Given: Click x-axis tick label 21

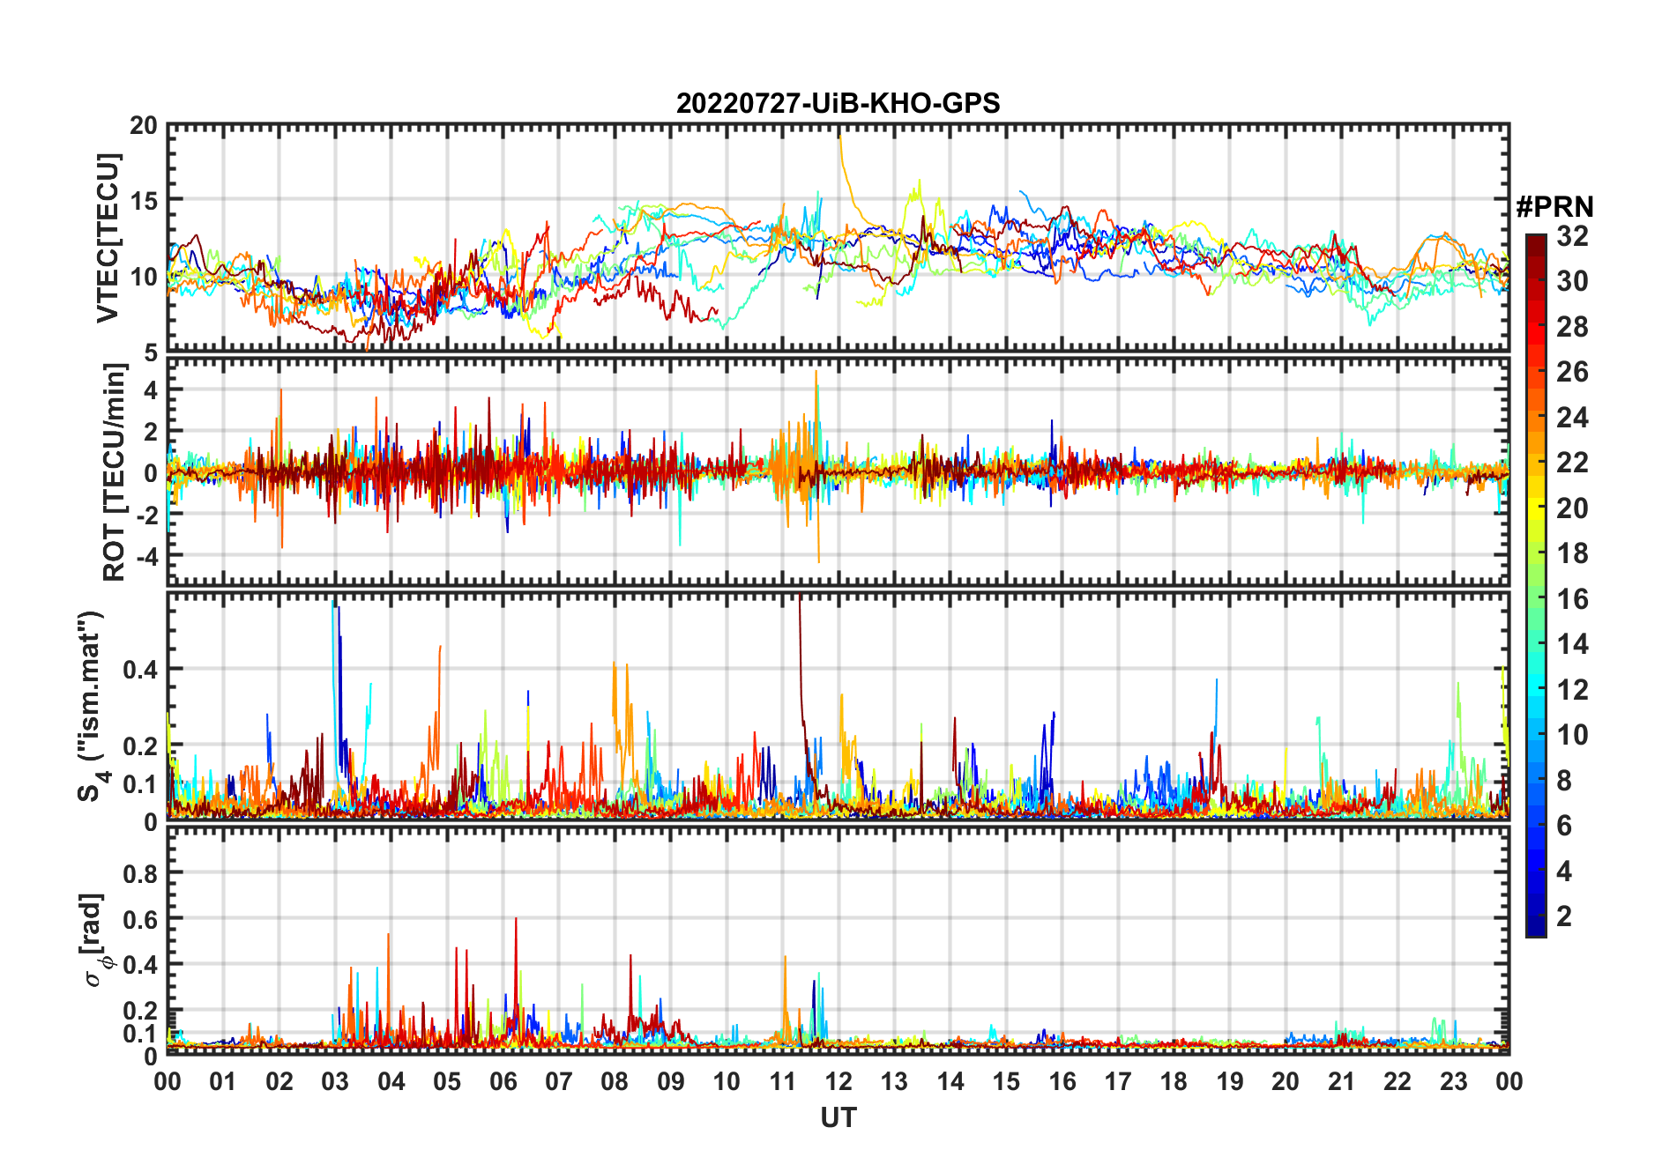Looking at the screenshot, I should point(1341,1081).
